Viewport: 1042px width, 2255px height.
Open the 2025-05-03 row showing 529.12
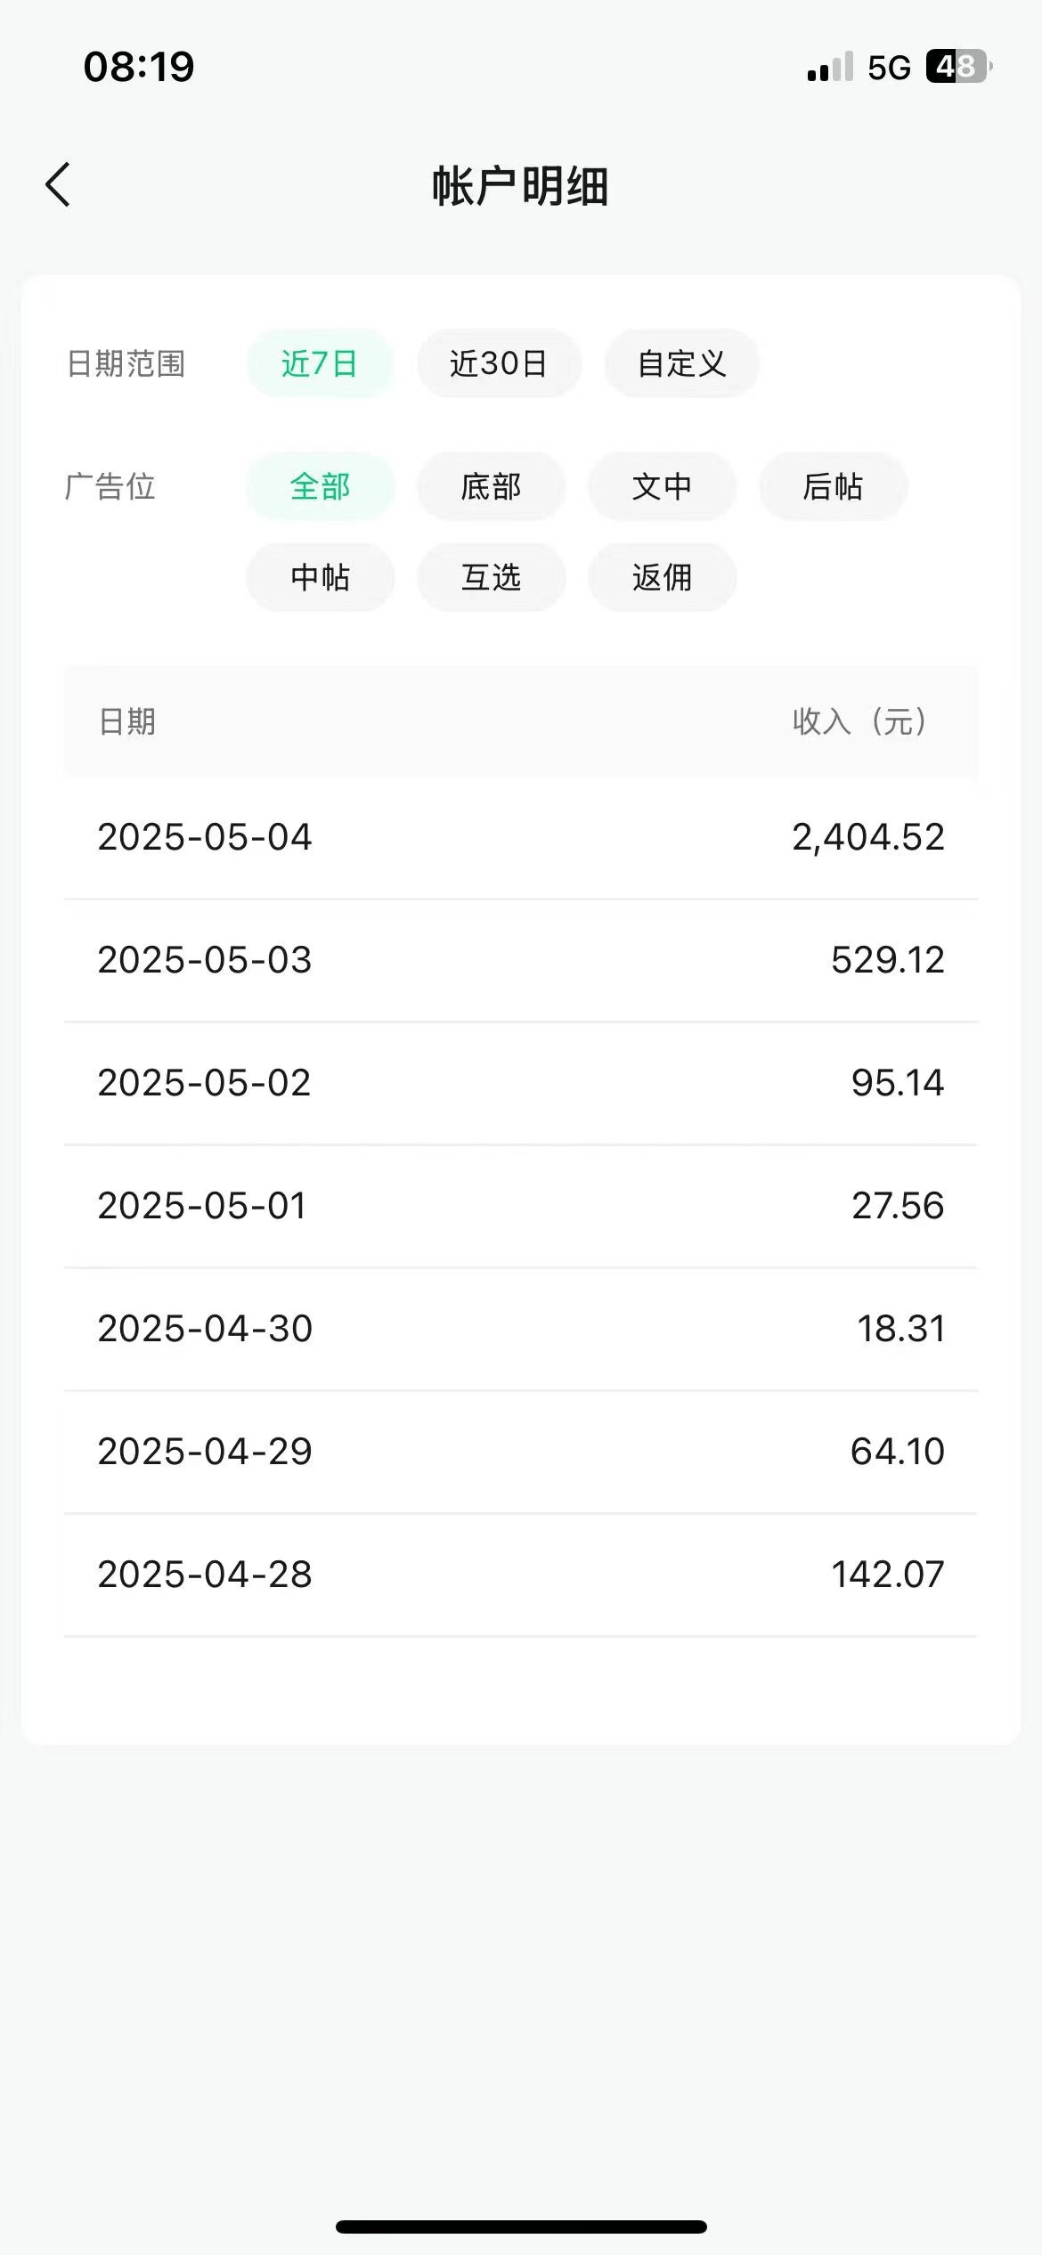[521, 960]
